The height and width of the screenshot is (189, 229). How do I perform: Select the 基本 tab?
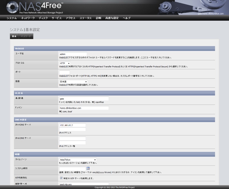pos(14,36)
